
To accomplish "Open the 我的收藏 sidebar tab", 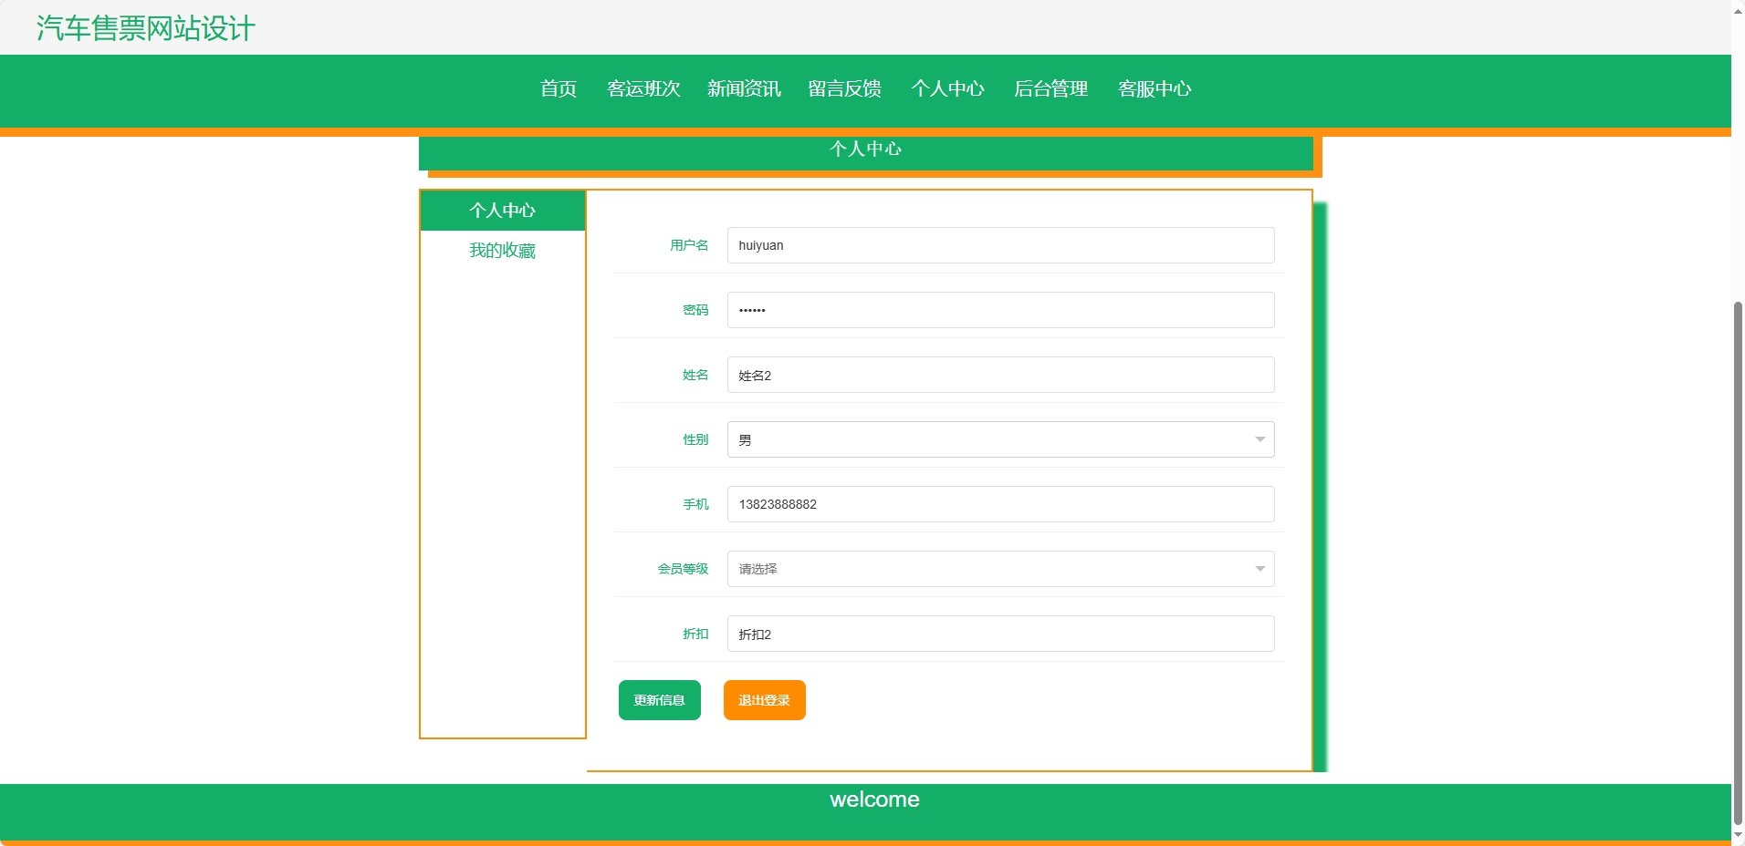I will (x=502, y=251).
